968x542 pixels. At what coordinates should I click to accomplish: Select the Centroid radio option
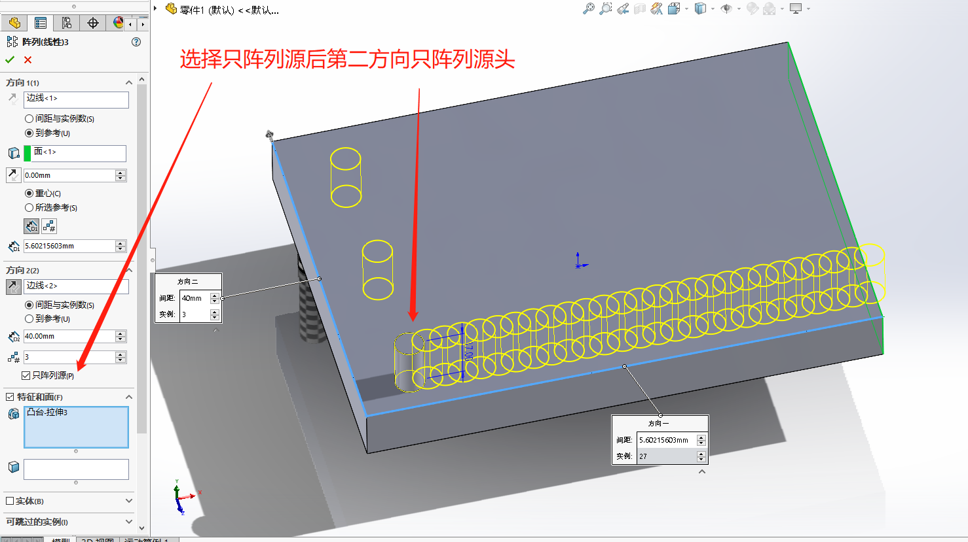pos(43,194)
